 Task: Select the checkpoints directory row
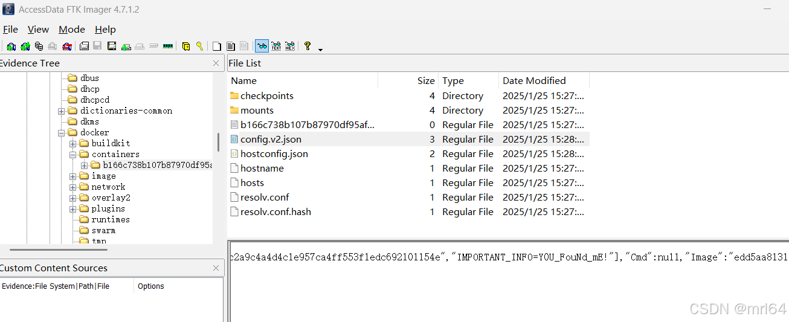(x=408, y=96)
